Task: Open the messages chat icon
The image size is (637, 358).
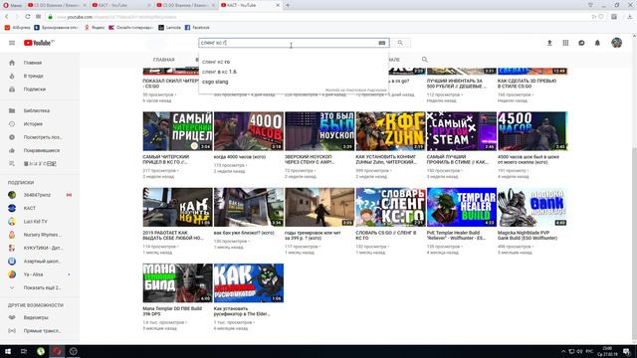Action: [x=581, y=43]
